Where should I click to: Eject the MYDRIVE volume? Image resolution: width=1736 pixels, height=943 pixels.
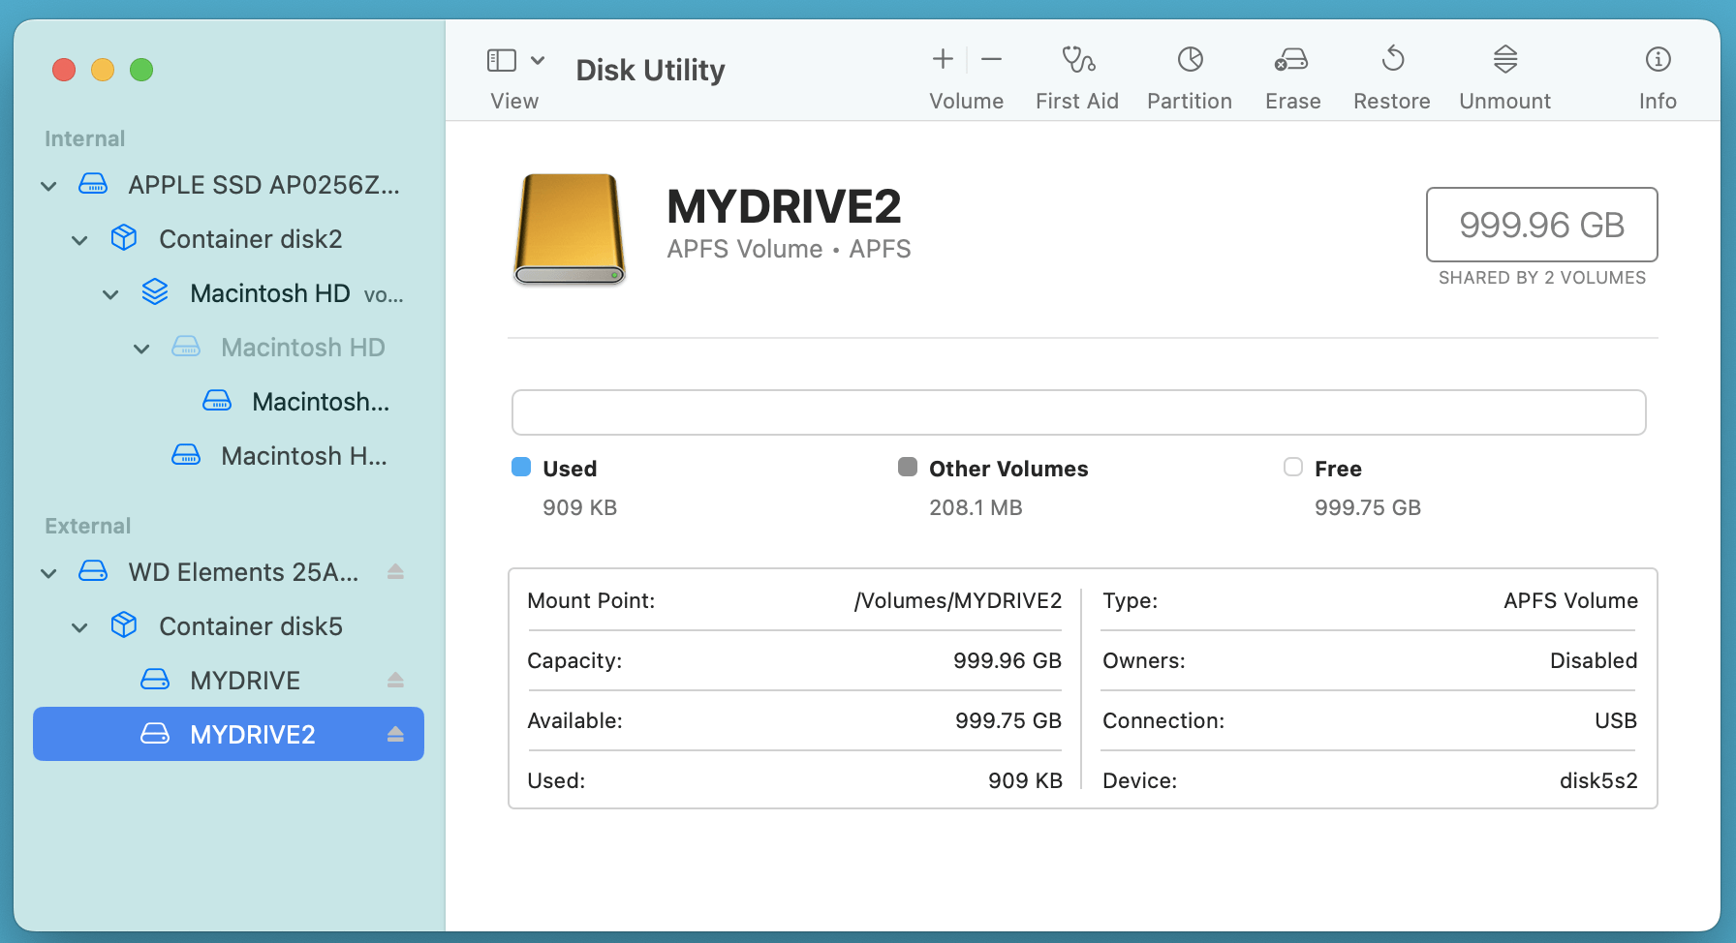395,680
